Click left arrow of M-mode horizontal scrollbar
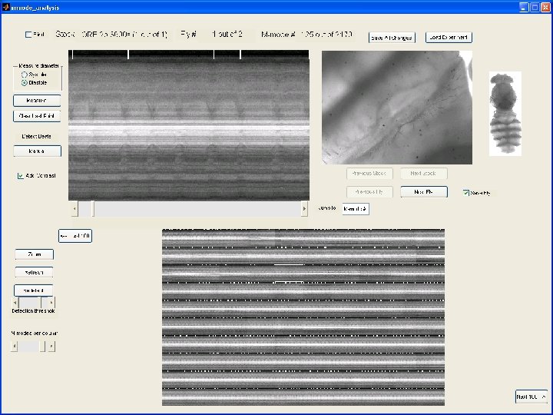 pyautogui.click(x=75, y=208)
